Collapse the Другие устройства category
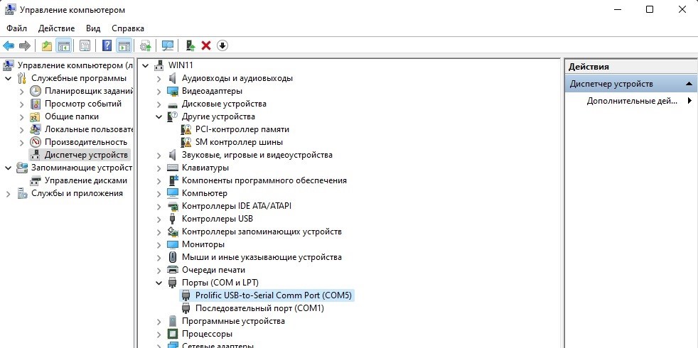Screen dimensions: 698x348 click(x=159, y=116)
